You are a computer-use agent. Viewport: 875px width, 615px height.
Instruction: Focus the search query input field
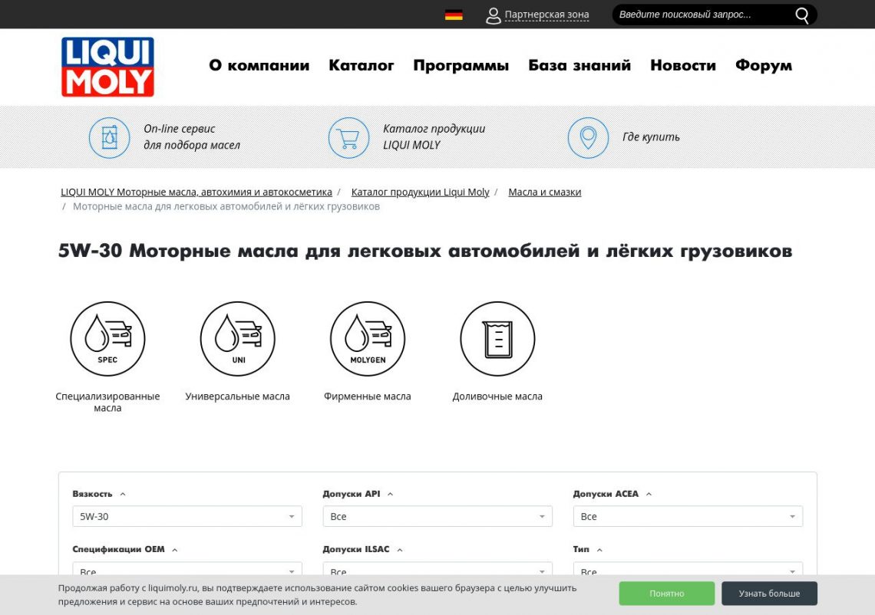pyautogui.click(x=703, y=15)
